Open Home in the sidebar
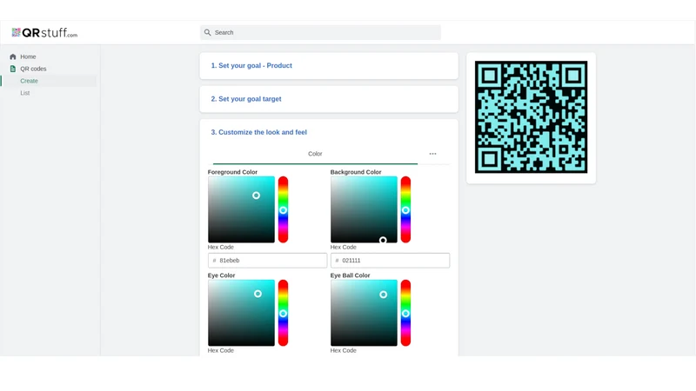Screen dimensions: 696x391 (28, 56)
